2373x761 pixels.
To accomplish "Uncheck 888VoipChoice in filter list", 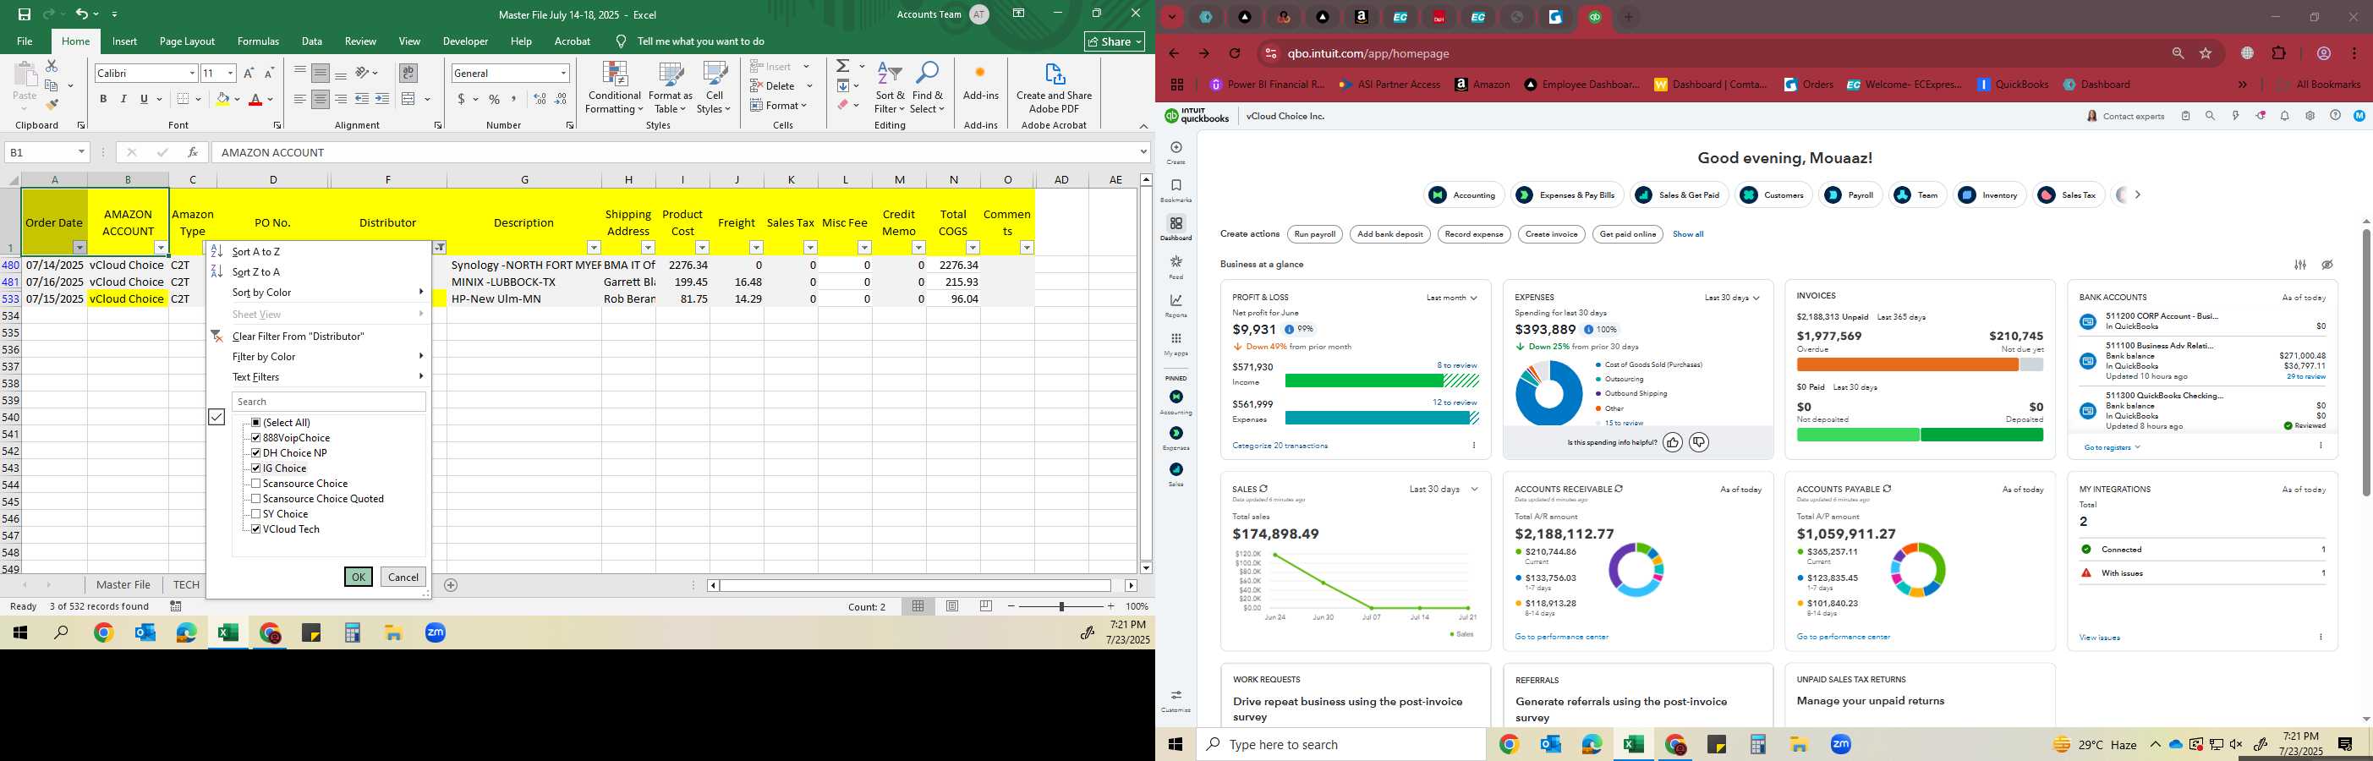I will (256, 438).
